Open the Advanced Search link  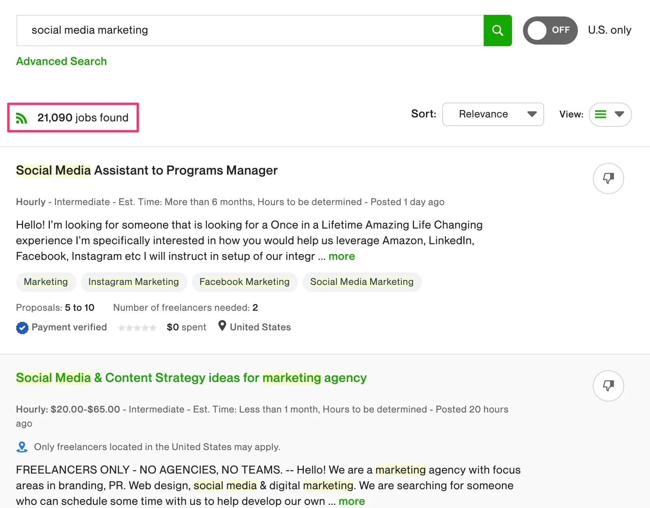tap(62, 61)
